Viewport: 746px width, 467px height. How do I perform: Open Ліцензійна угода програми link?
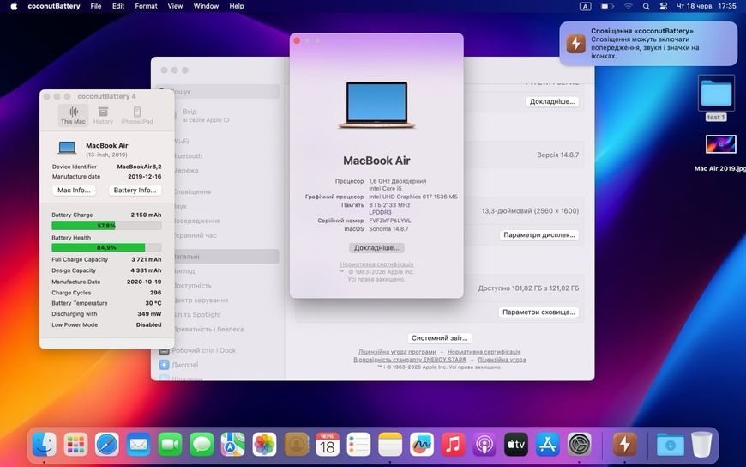(397, 352)
